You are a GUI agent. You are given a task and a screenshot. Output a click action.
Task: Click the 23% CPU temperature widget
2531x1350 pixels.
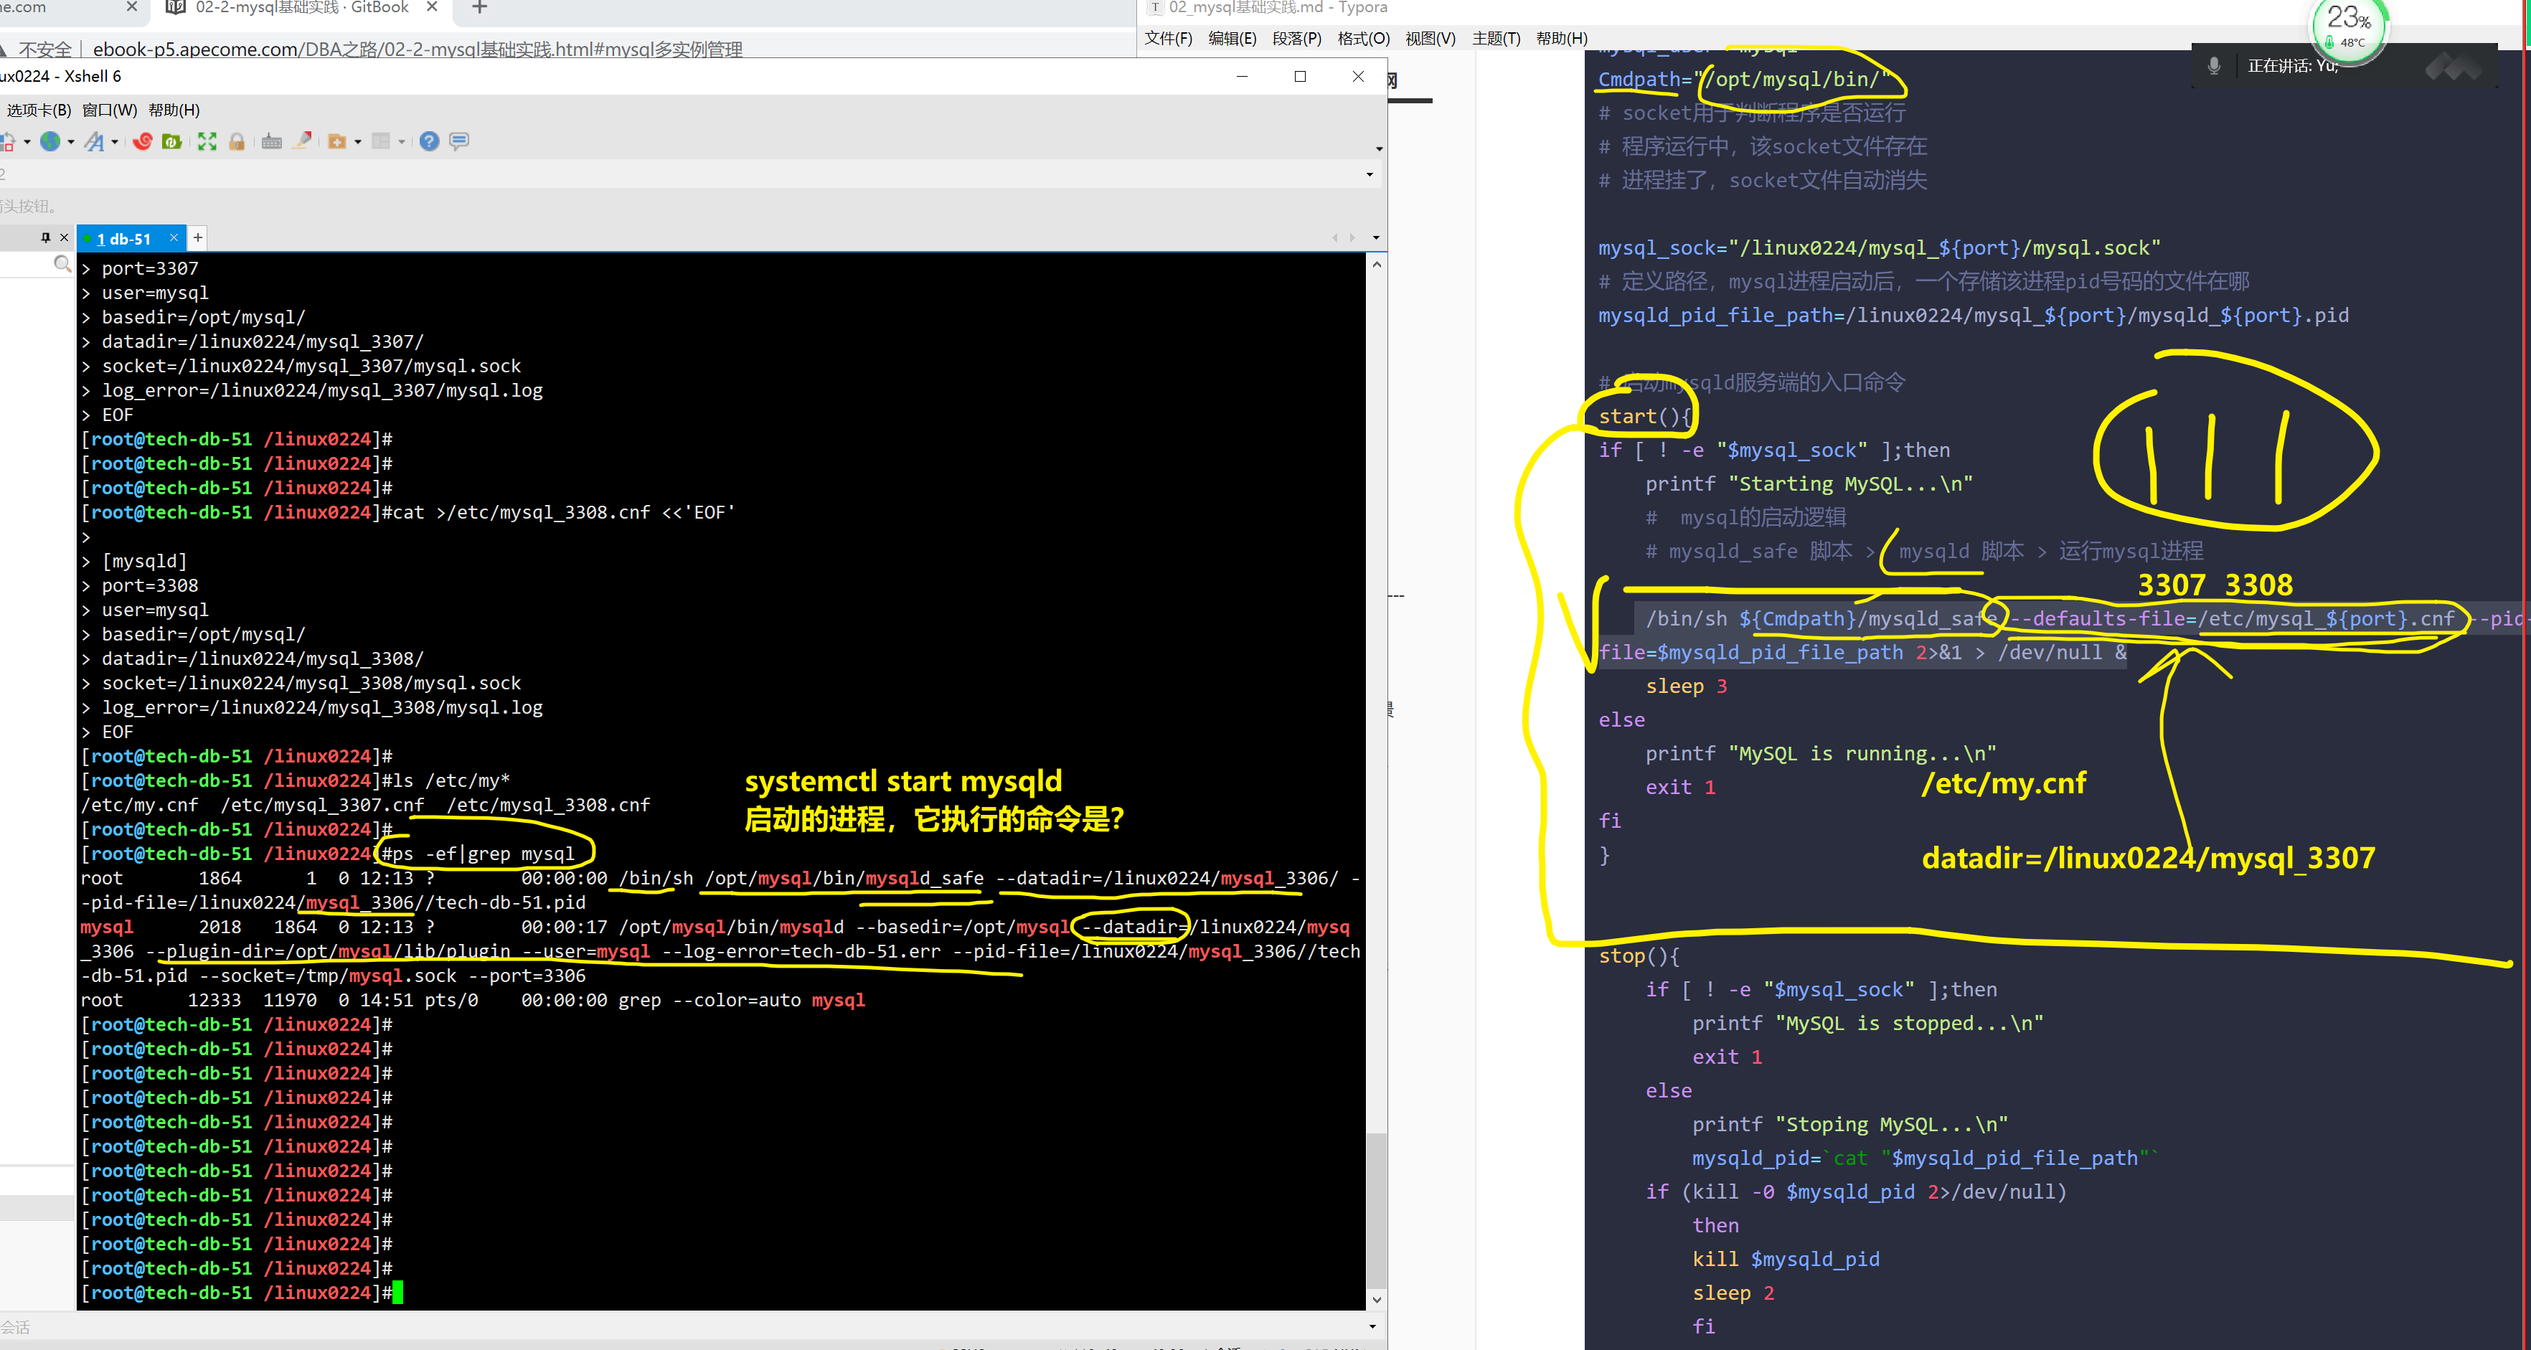pyautogui.click(x=2348, y=27)
